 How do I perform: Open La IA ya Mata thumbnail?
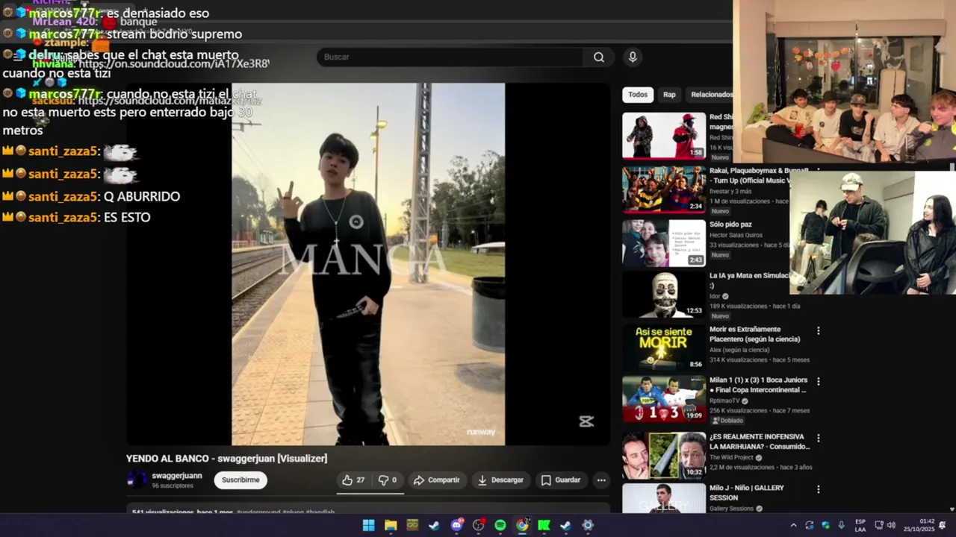(664, 295)
